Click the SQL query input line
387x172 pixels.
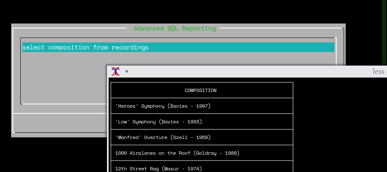pyautogui.click(x=178, y=47)
